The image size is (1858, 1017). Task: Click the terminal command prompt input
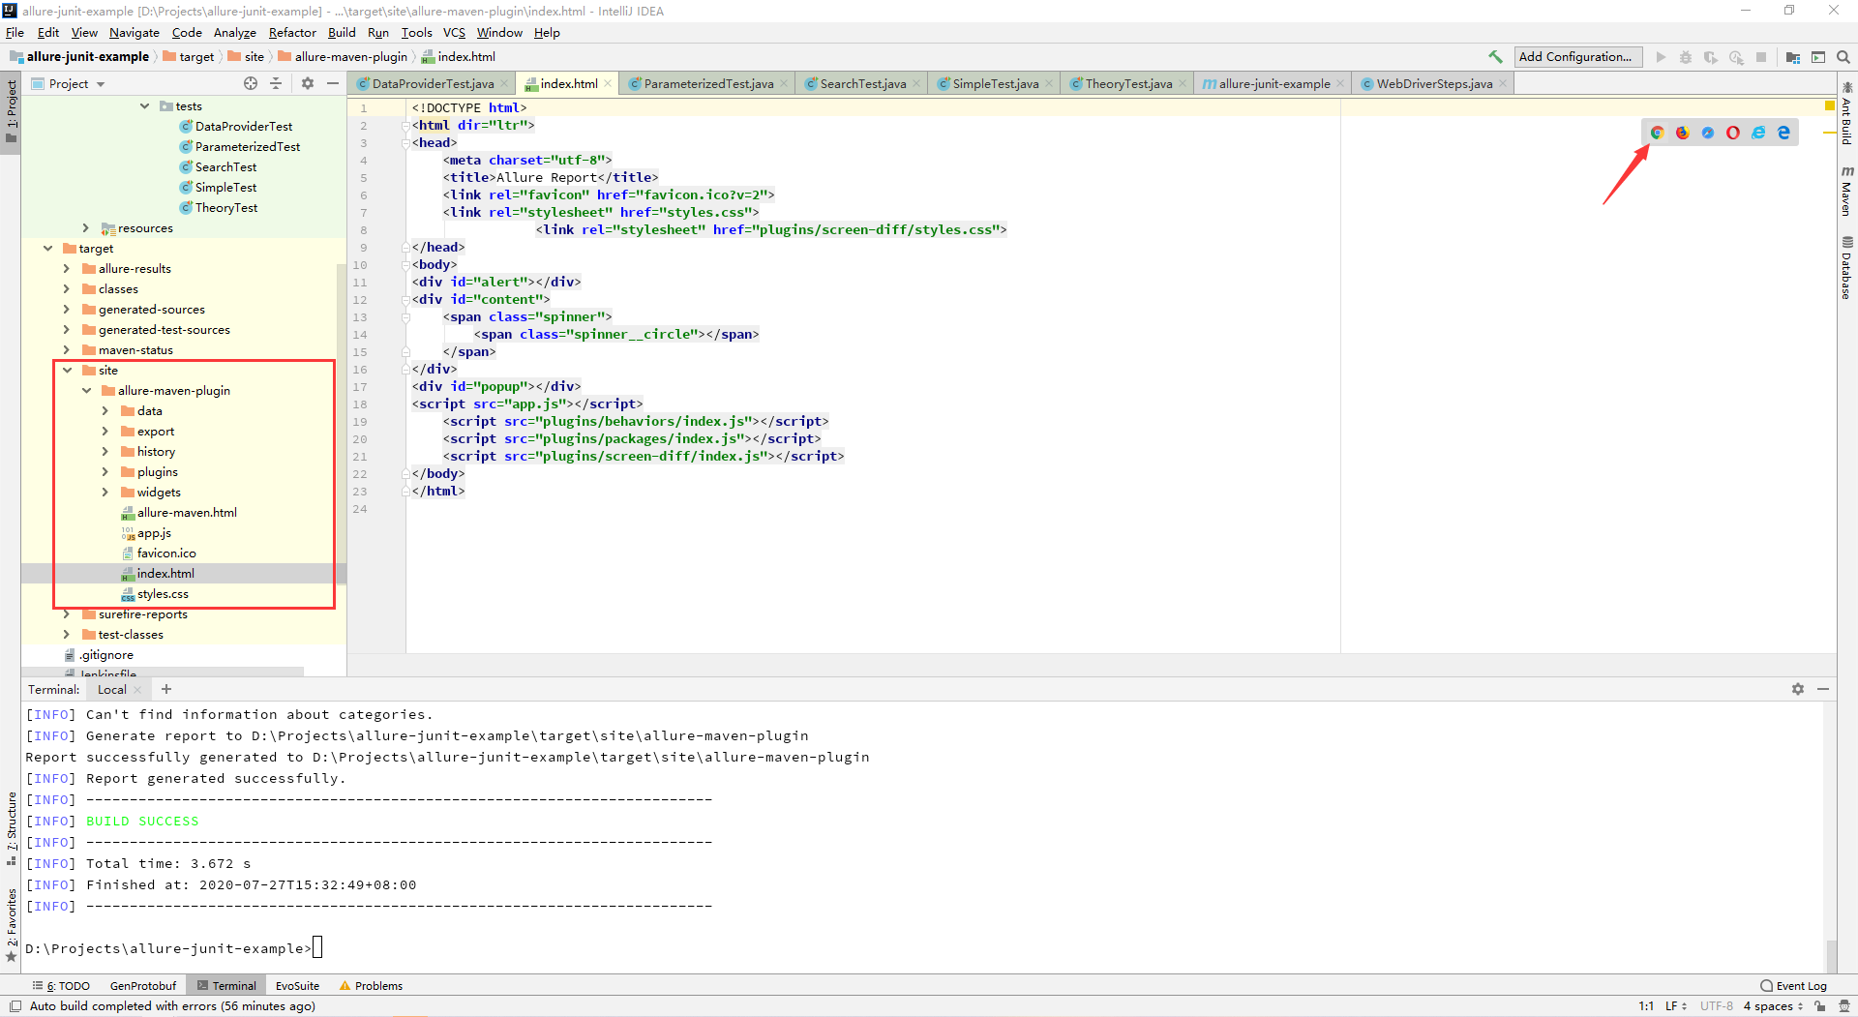click(x=317, y=948)
